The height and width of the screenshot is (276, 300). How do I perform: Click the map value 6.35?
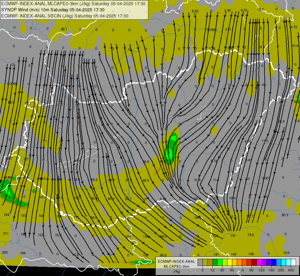[163, 199]
